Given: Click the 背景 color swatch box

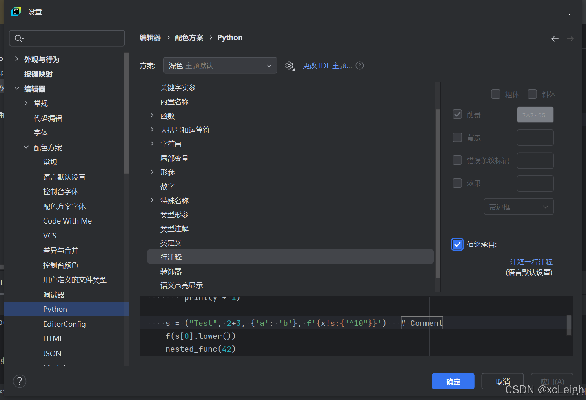Looking at the screenshot, I should [x=535, y=138].
